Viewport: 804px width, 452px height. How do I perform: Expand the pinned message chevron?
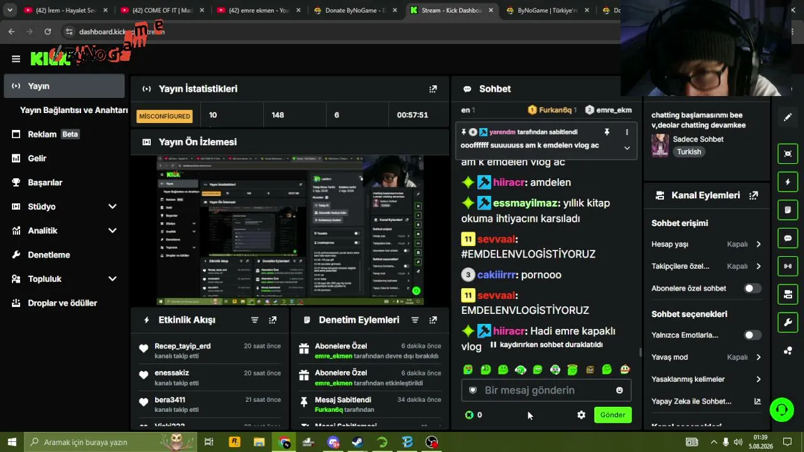[627, 148]
